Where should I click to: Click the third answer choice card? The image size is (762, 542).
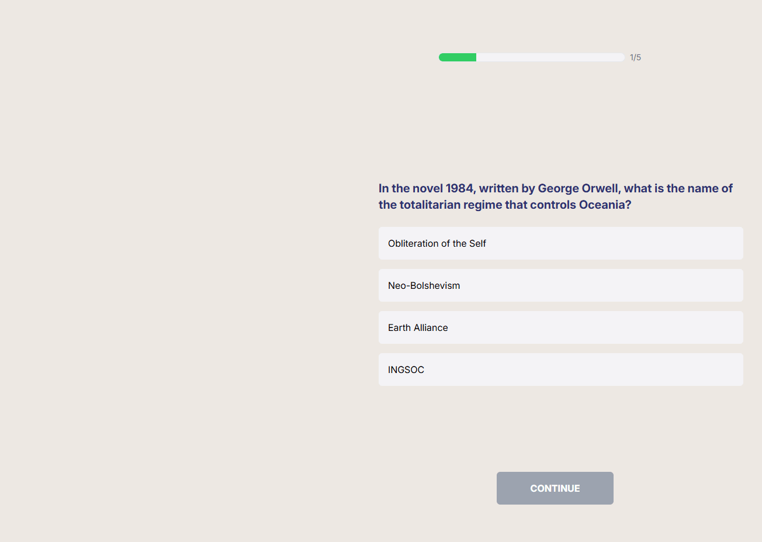(560, 327)
